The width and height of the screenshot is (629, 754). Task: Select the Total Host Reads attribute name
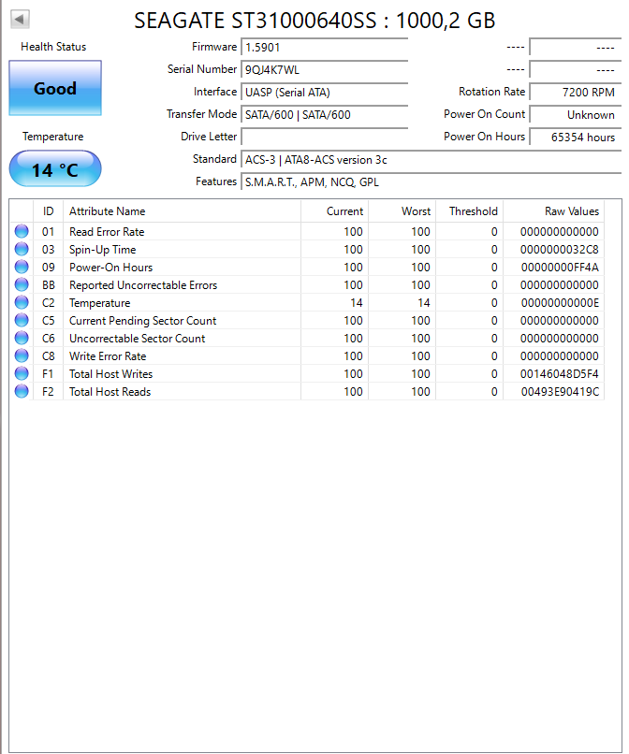(x=110, y=392)
